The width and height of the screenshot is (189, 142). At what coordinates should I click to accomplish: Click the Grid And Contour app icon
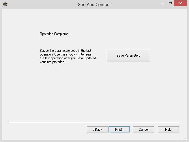5,4
